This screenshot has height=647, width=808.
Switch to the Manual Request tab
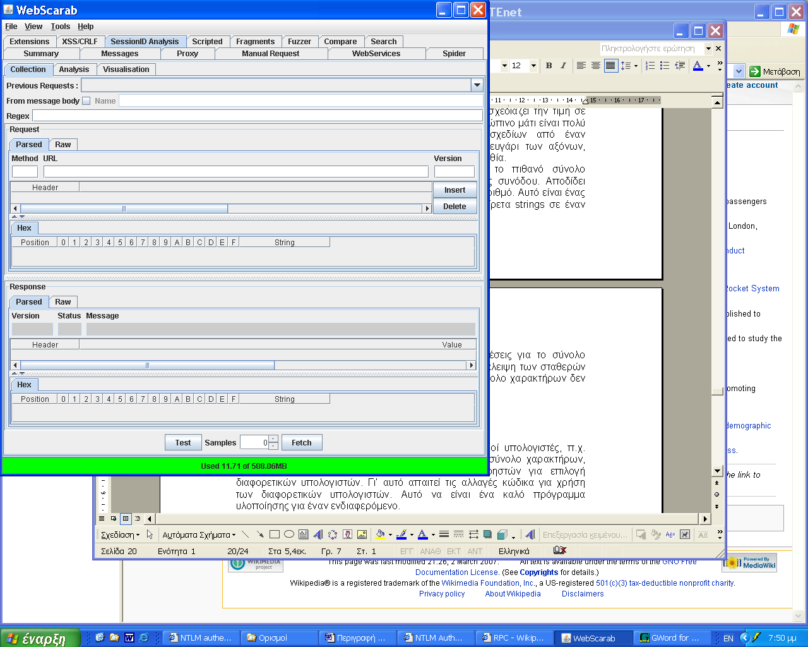271,54
